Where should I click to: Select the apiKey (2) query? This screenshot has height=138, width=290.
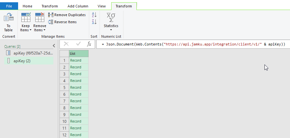[22, 61]
